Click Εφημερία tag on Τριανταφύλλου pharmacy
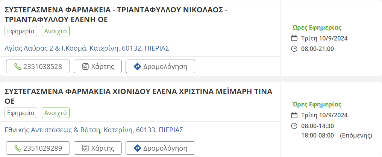The width and height of the screenshot is (382, 157). click(x=21, y=31)
